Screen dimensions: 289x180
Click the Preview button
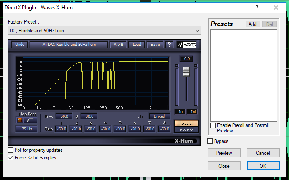(224, 153)
